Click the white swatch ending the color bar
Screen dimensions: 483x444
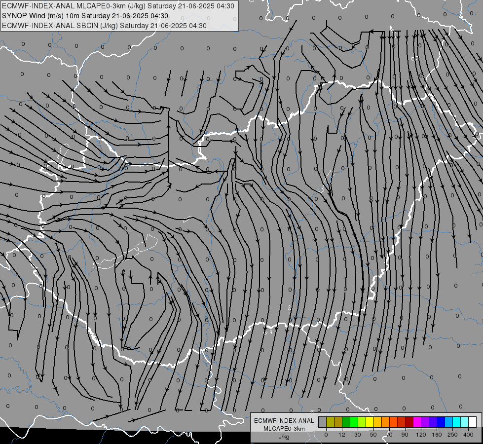pyautogui.click(x=473, y=422)
